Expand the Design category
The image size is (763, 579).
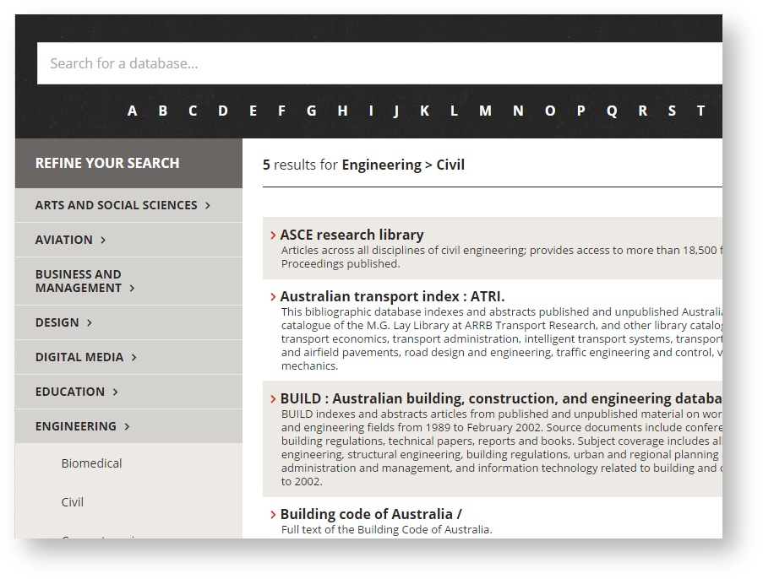tap(128, 322)
